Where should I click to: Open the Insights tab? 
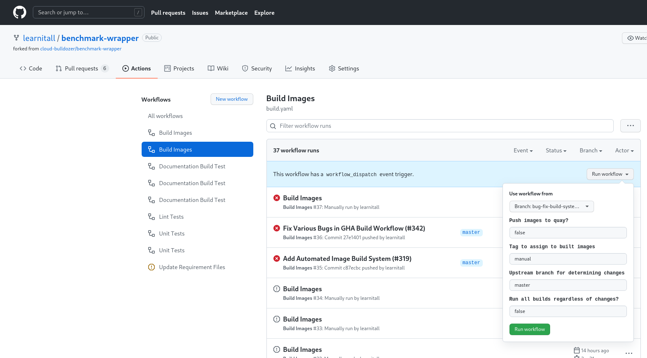pos(300,68)
